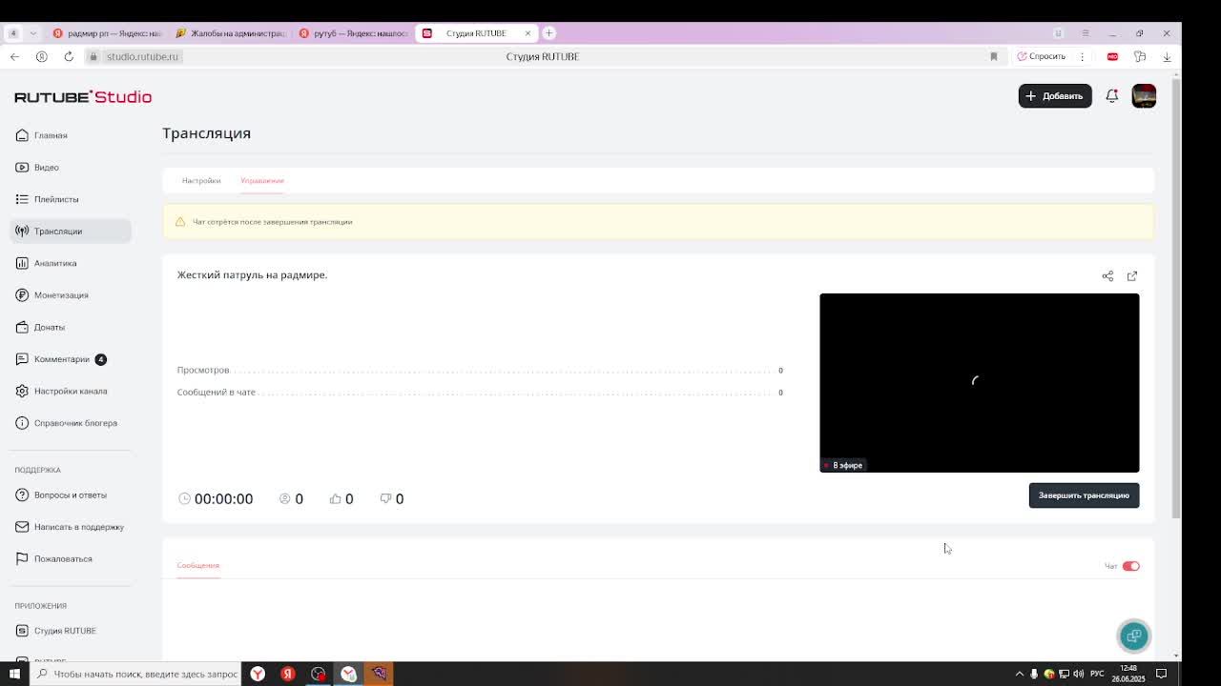Viewport: 1221px width, 686px height.
Task: Select the Сообщения tab
Action: tap(197, 565)
